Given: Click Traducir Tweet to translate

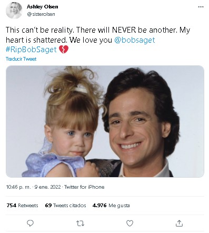Looking at the screenshot, I should (21, 59).
